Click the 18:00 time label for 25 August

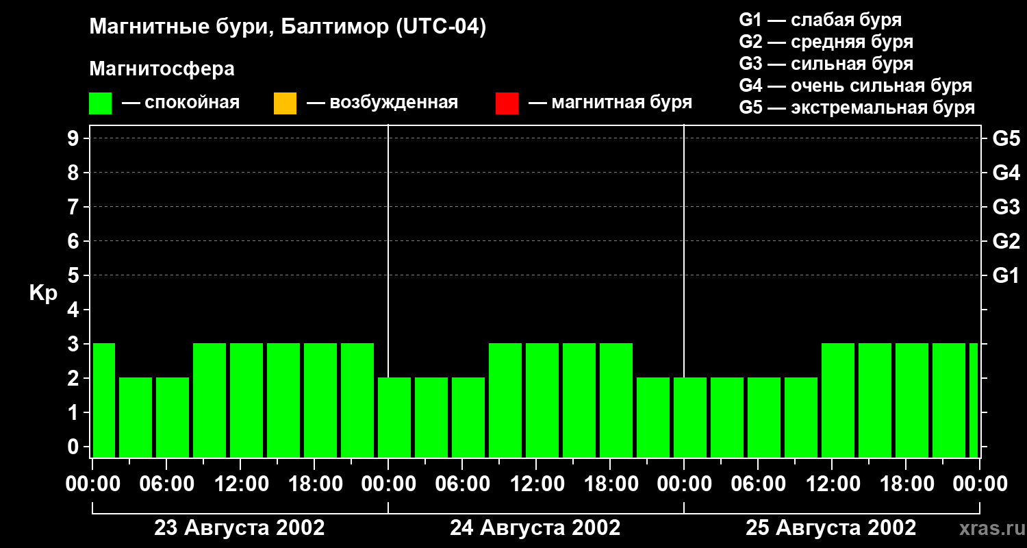(x=906, y=484)
